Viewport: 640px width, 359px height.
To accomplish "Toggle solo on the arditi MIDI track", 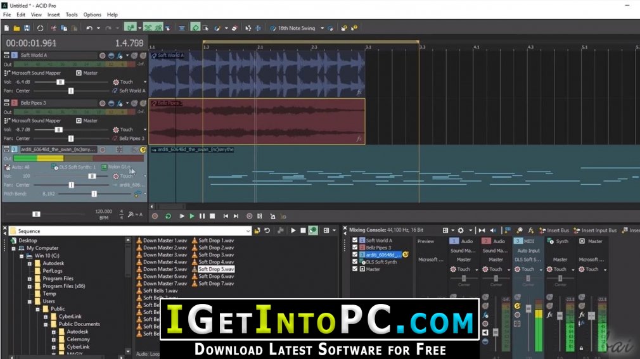I will point(143,149).
